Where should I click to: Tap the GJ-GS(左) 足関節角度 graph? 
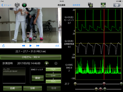click(x=98, y=44)
